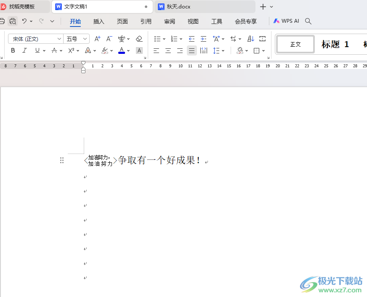Click the superscript X² icon
Image resolution: width=367 pixels, height=297 pixels.
tap(71, 50)
